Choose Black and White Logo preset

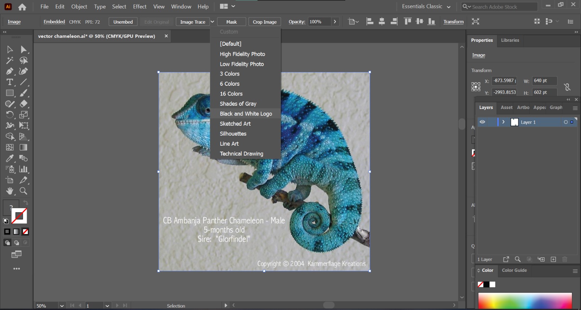coord(245,114)
